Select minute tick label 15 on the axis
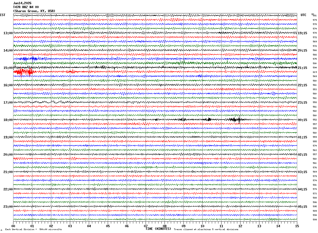Image resolution: width=318 pixels, height=233 pixels. click(297, 226)
